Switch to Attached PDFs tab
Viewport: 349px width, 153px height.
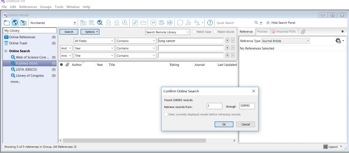[284, 32]
